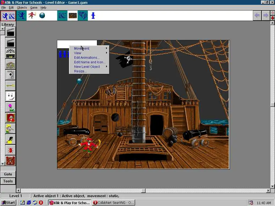
Task: Click the second dimmed blue arrow toolbar button
Action: tap(266, 16)
